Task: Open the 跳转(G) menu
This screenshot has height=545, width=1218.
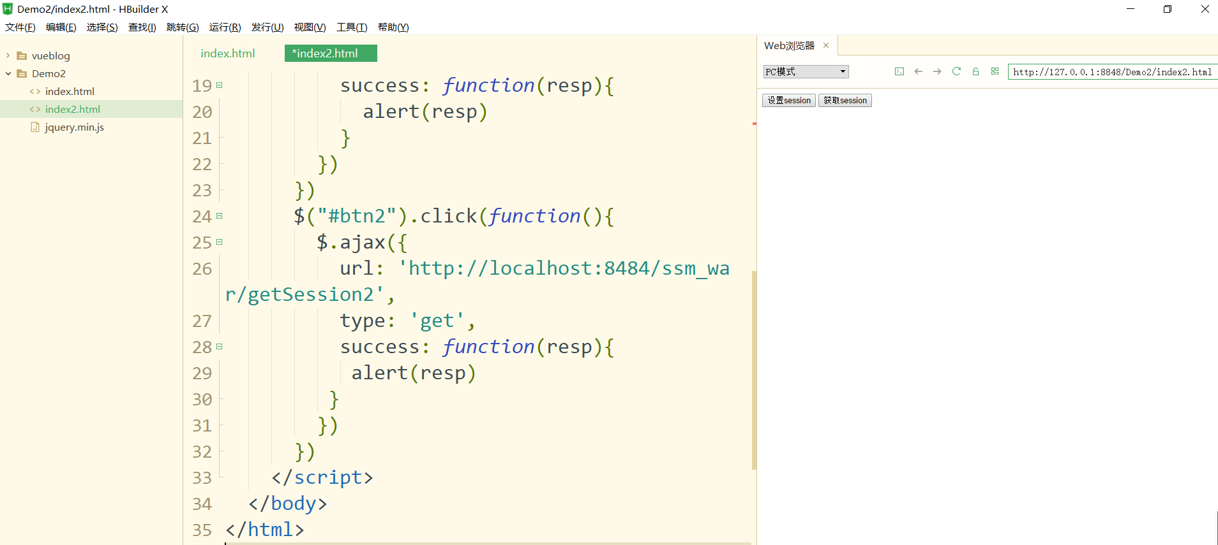Action: pos(183,27)
